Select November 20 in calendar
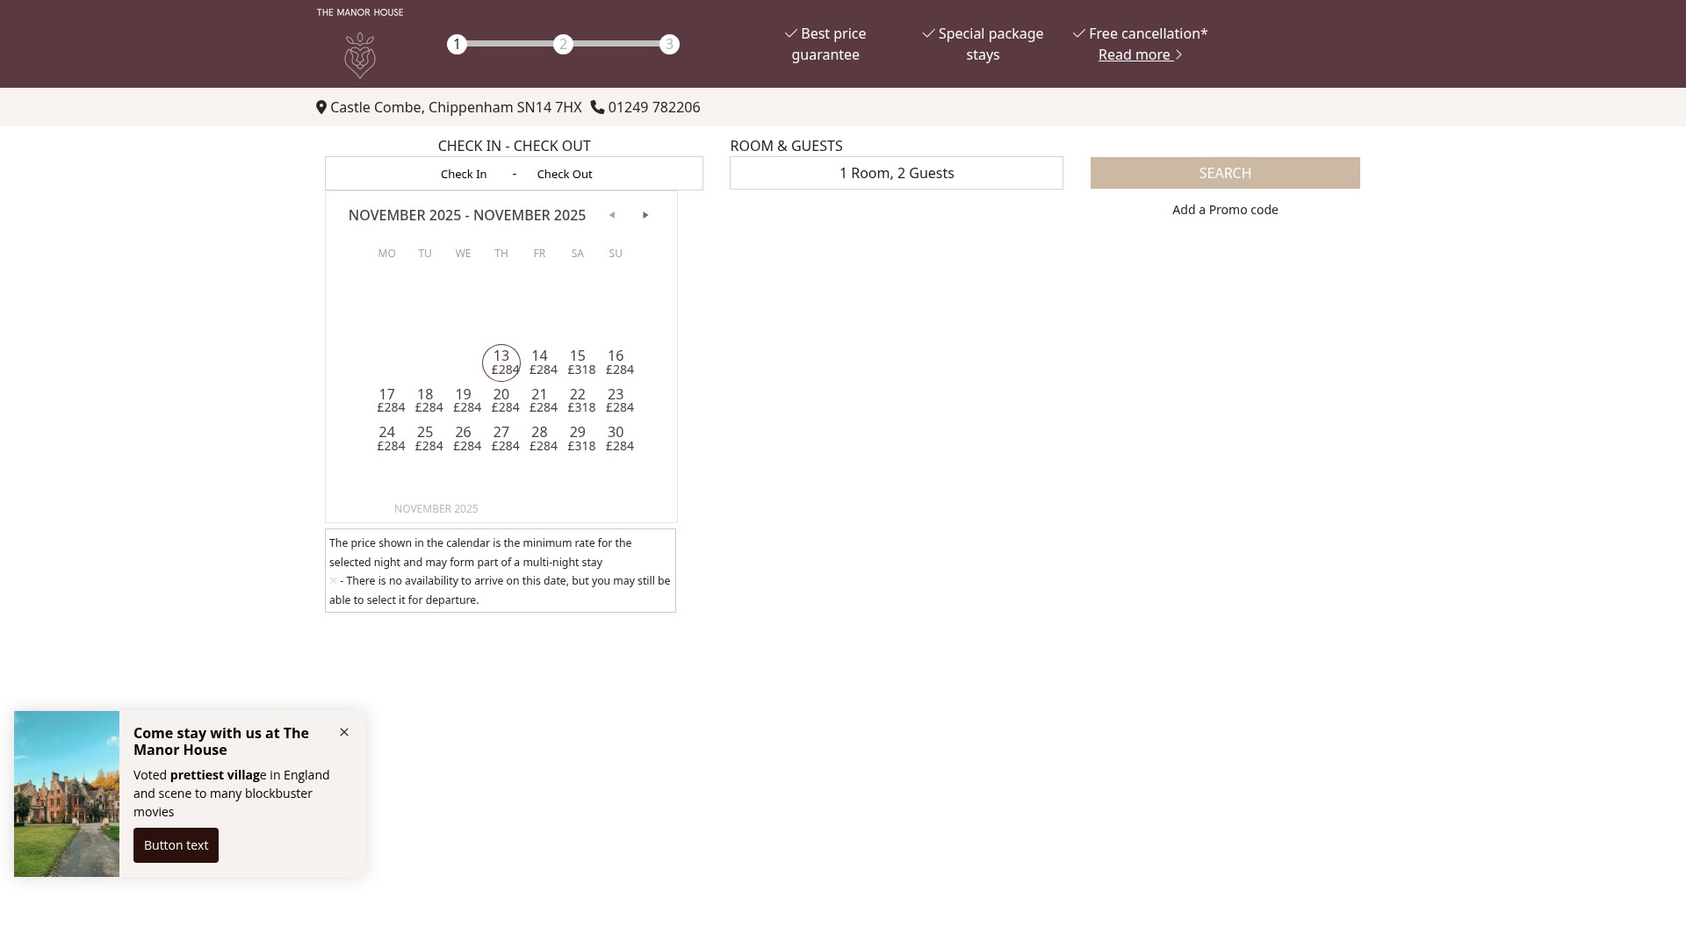The image size is (1686, 948). 501,400
